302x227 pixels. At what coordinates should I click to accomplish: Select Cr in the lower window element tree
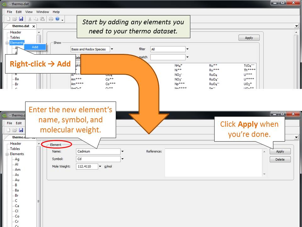click(17, 222)
